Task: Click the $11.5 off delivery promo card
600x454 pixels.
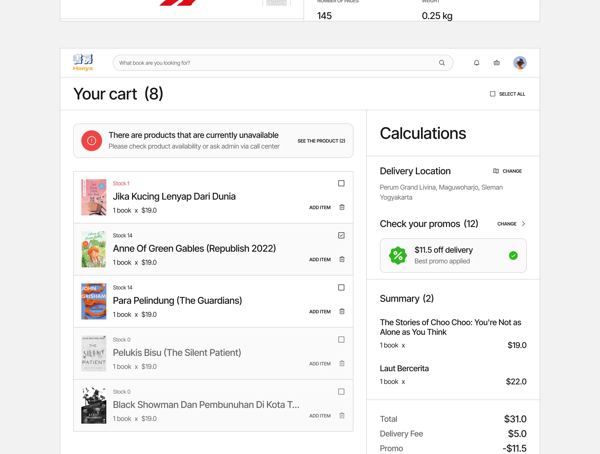Action: click(453, 255)
